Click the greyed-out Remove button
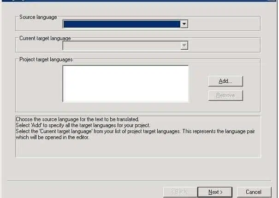The image size is (279, 198). point(226,95)
